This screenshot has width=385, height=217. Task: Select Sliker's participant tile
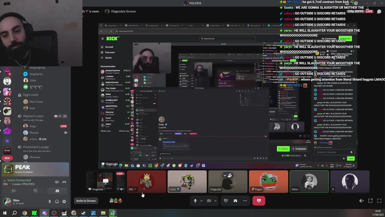tap(309, 181)
